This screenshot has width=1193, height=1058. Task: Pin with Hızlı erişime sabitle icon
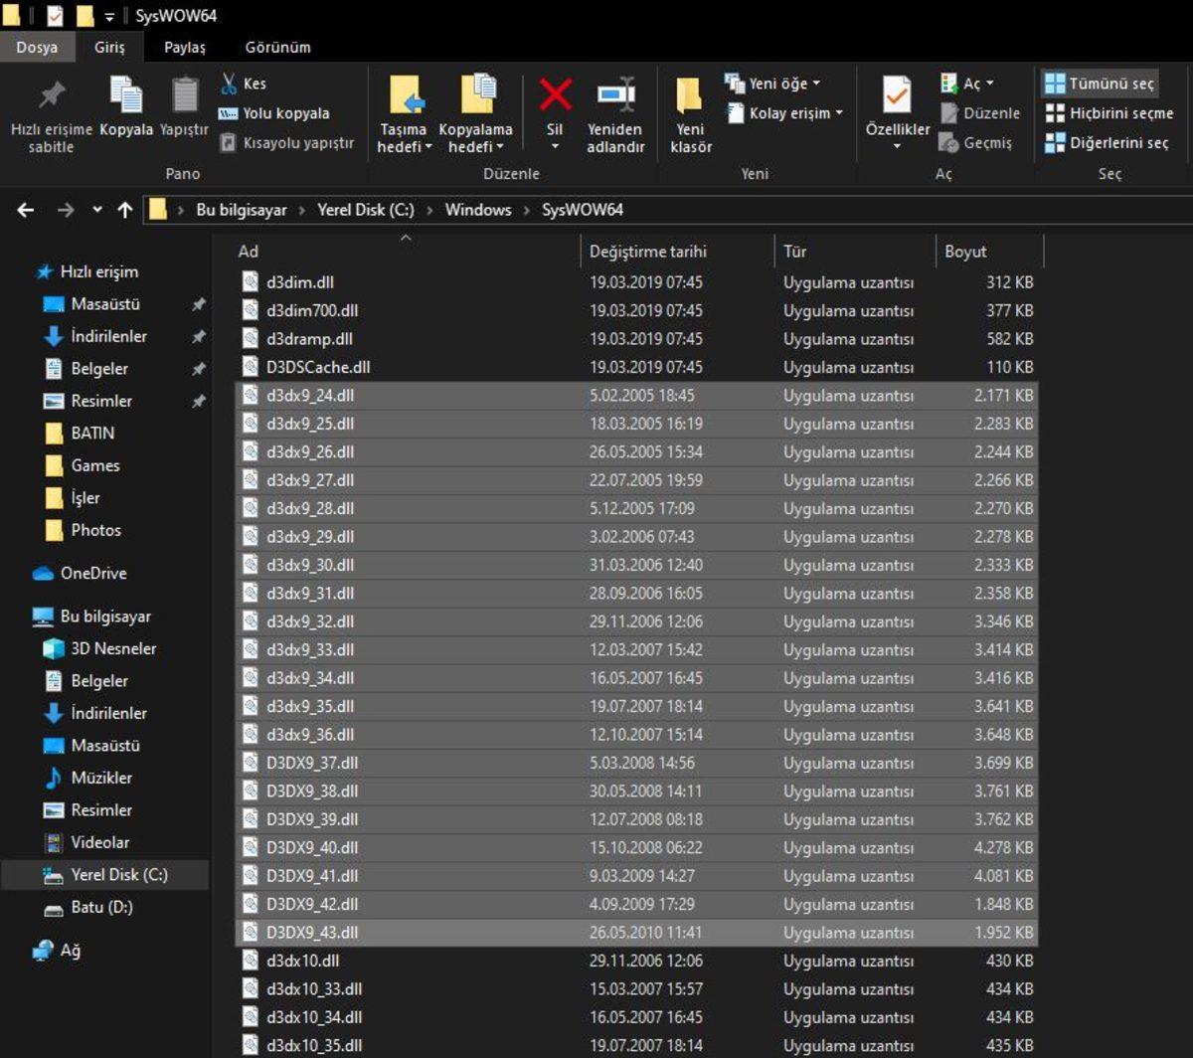tap(51, 95)
